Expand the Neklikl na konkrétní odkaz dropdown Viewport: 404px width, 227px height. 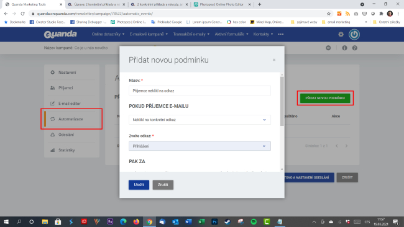[200, 120]
